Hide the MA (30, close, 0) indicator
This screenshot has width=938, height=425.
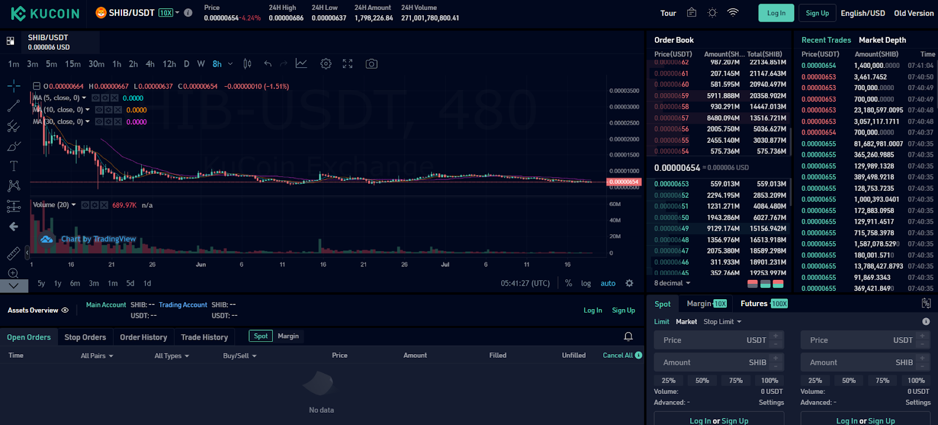(x=99, y=122)
